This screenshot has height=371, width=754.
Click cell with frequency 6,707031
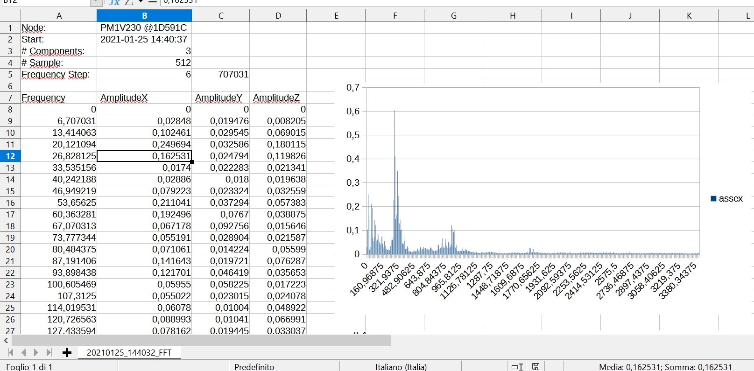(x=59, y=121)
